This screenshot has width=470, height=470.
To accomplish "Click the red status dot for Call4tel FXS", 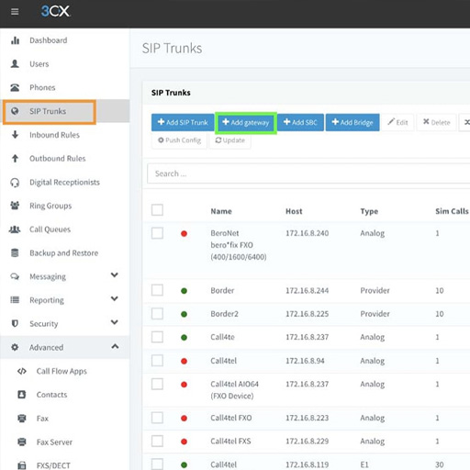I will point(184,442).
